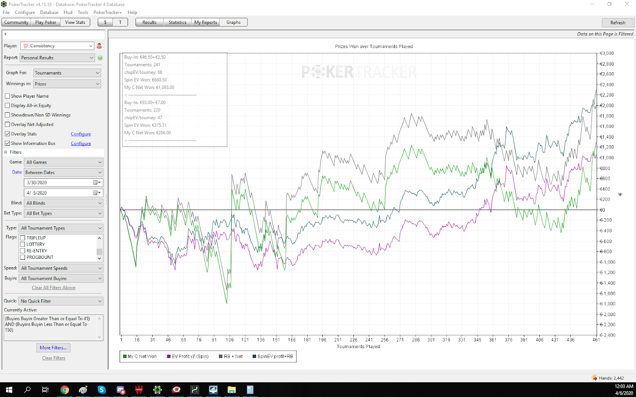Open the end date calendar picker for 4/5/2020
This screenshot has width=636, height=397.
(97, 193)
